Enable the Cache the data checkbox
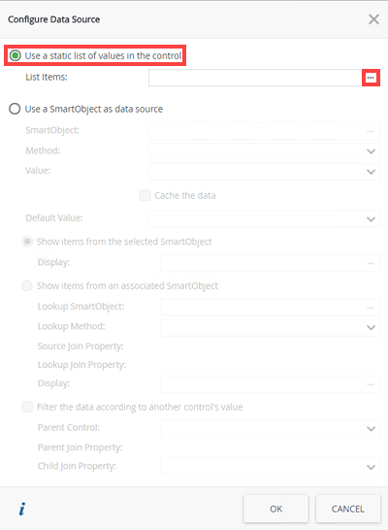 click(145, 195)
